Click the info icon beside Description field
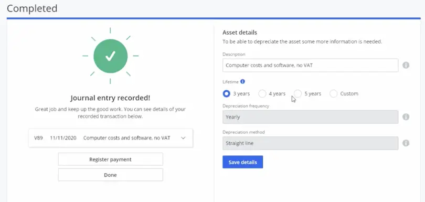 pyautogui.click(x=406, y=66)
